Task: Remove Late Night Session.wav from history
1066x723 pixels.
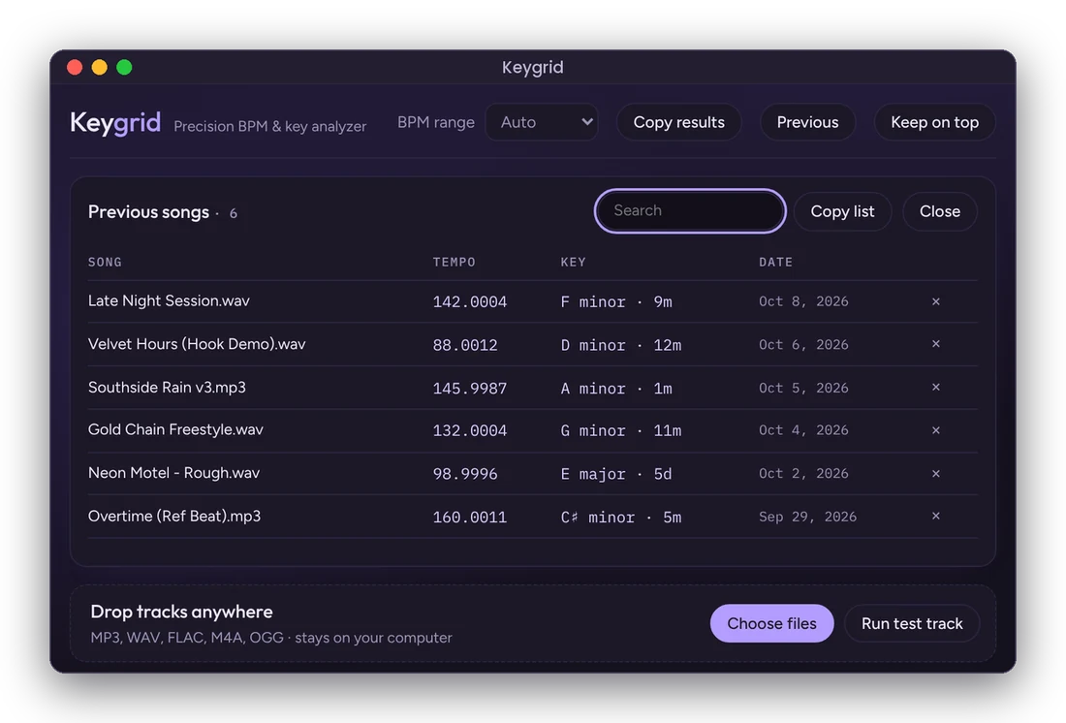Action: tap(935, 301)
